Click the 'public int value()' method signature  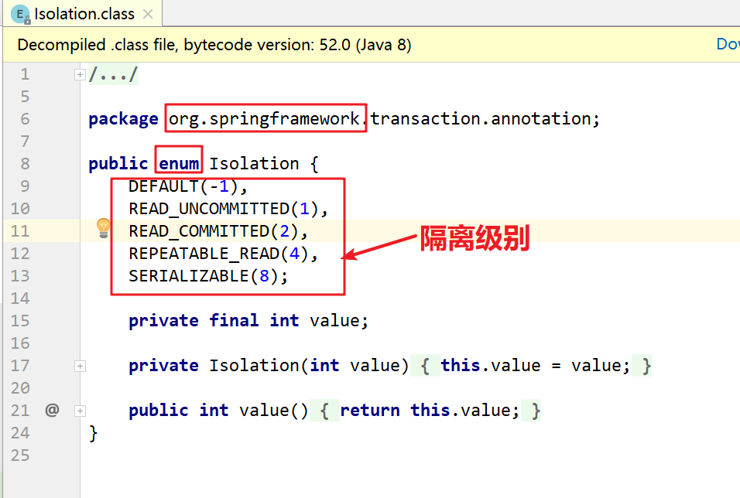(218, 411)
